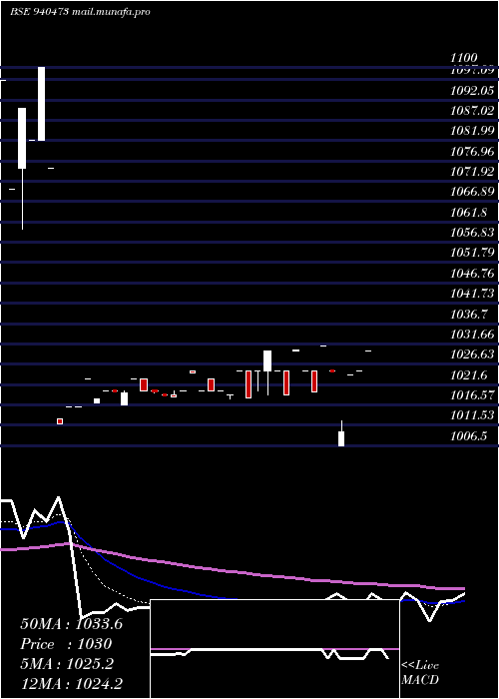Select the 1100 price axis label
Viewport: 499px width, 699px height.
pos(464,58)
